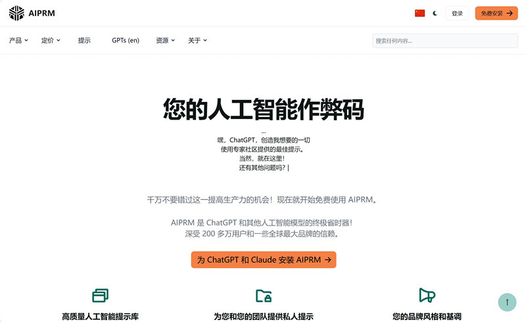526x322 pixels.
Task: Expand the 定价 pricing dropdown menu
Action: [x=51, y=41]
